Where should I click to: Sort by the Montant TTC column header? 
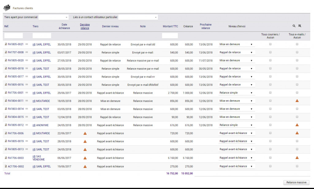(170, 27)
